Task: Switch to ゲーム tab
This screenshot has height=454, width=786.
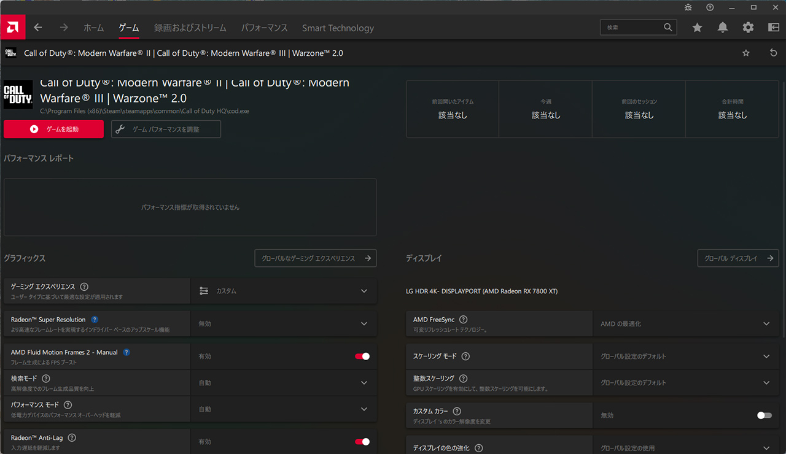Action: pos(129,28)
